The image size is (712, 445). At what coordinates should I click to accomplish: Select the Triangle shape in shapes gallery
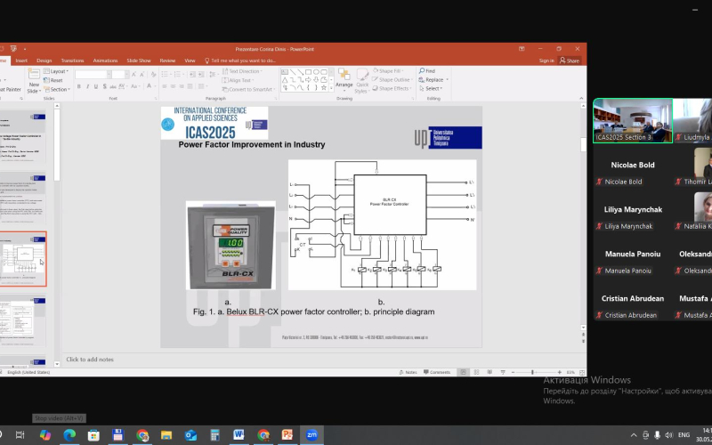coord(285,80)
